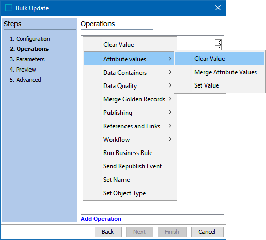Click the move operation up arrow icon

218,48
